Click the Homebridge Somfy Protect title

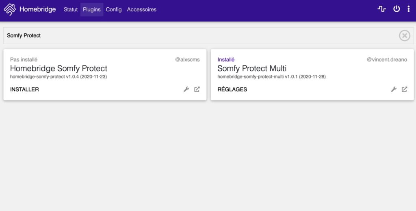[58, 68]
